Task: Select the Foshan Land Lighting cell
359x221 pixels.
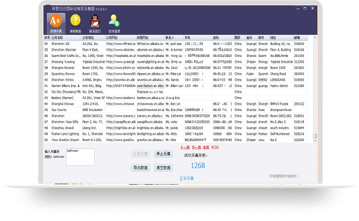Action: click(65, 134)
